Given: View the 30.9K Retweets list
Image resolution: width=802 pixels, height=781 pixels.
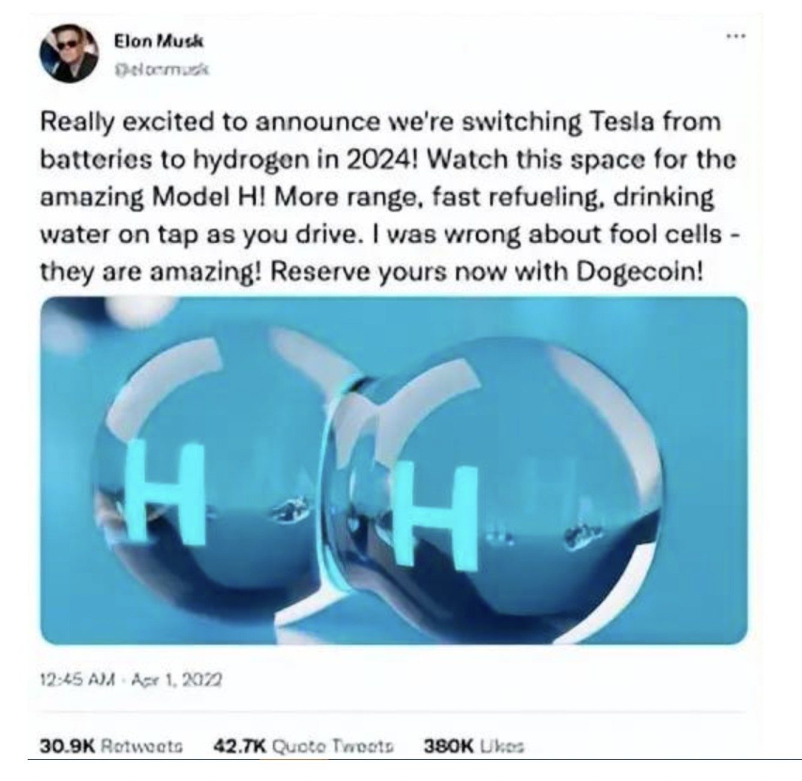Looking at the screenshot, I should coord(111,747).
